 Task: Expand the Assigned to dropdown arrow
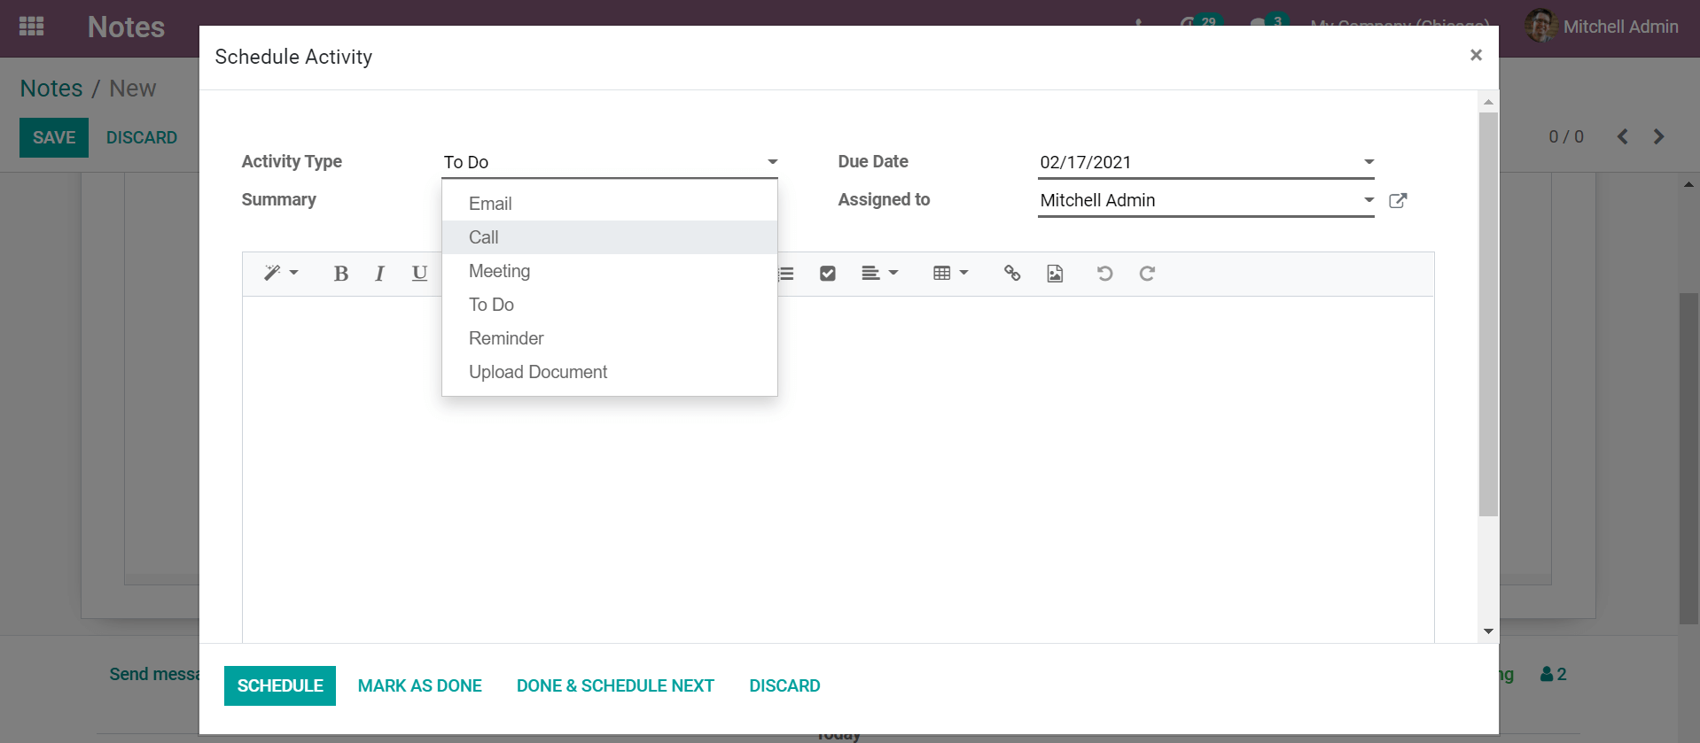click(1369, 200)
